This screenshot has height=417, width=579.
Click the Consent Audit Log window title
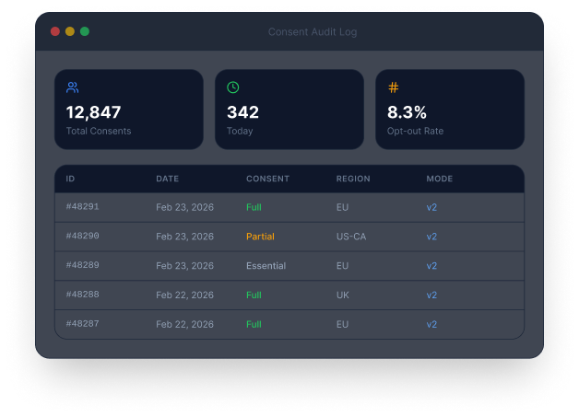[x=313, y=32]
